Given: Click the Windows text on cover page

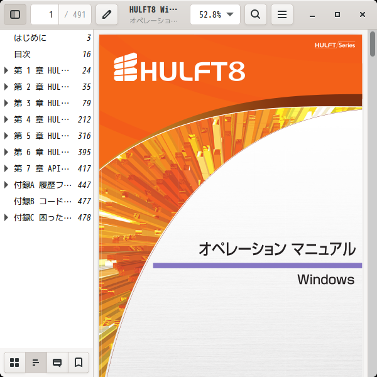Looking at the screenshot, I should tap(325, 280).
